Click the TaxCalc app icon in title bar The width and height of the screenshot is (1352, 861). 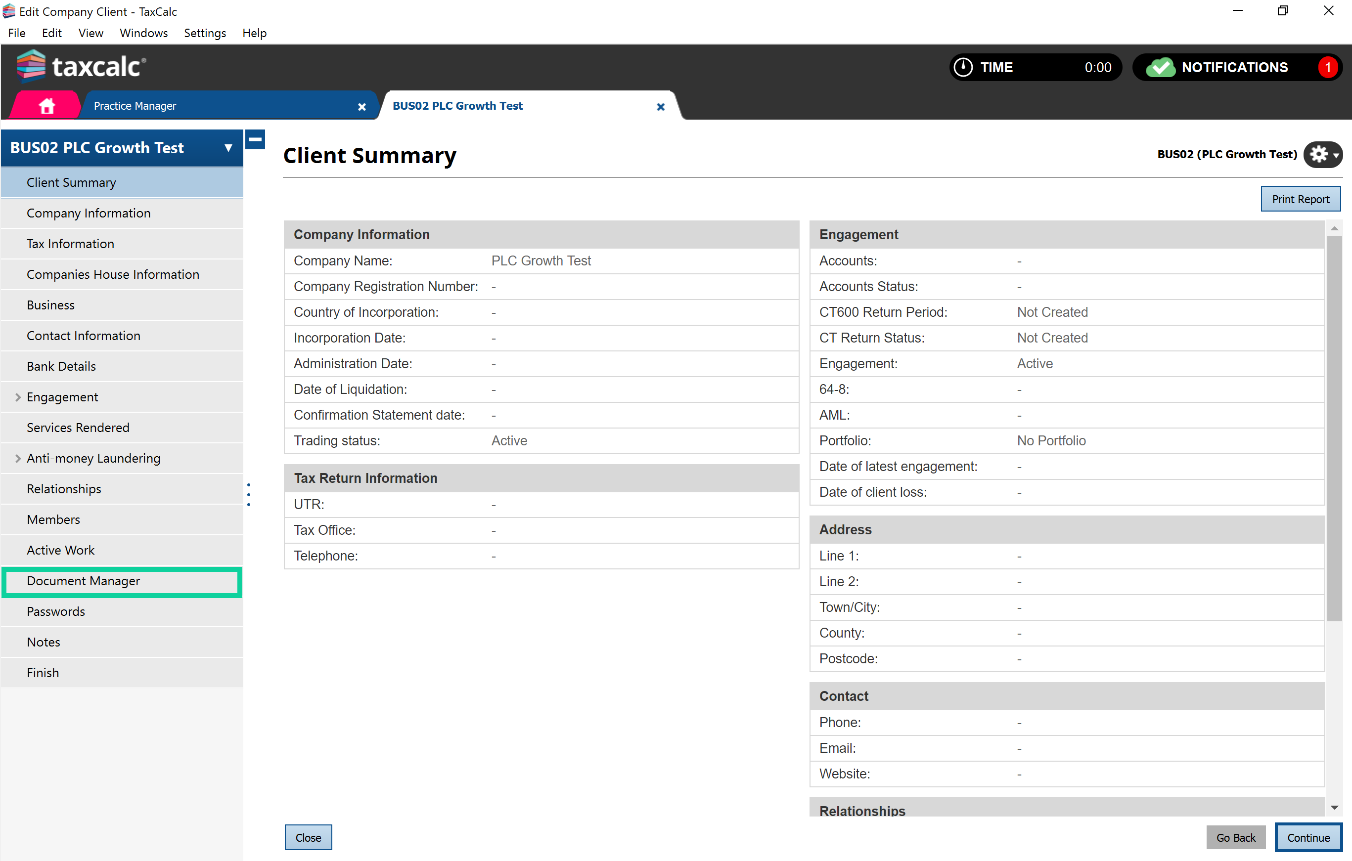(9, 11)
